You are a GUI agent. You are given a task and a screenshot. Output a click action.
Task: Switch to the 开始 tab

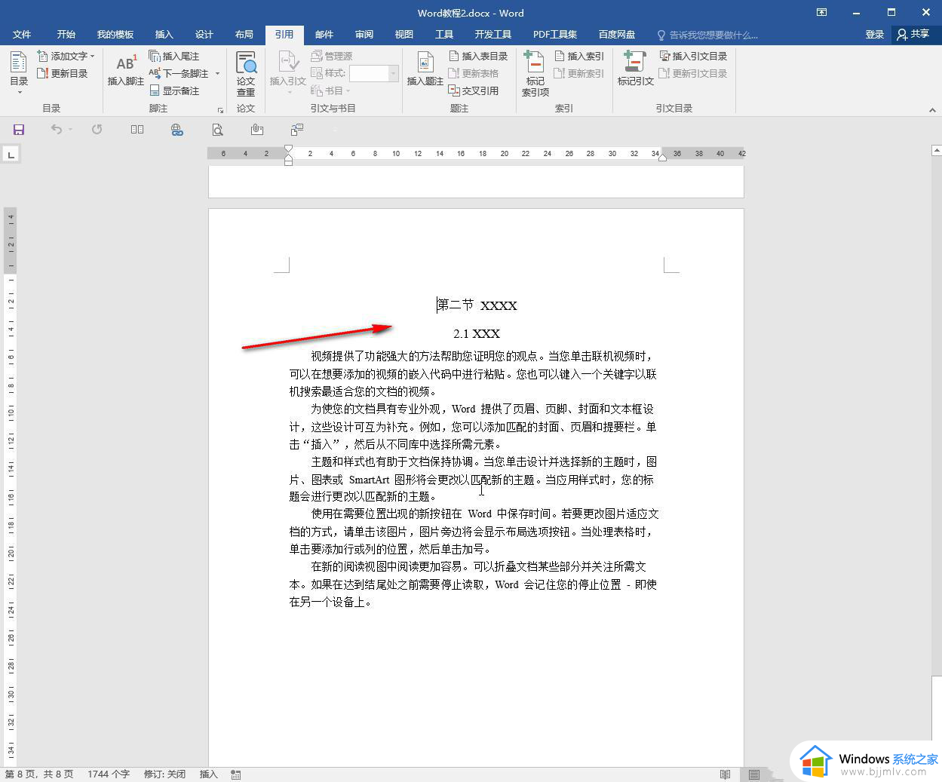66,35
